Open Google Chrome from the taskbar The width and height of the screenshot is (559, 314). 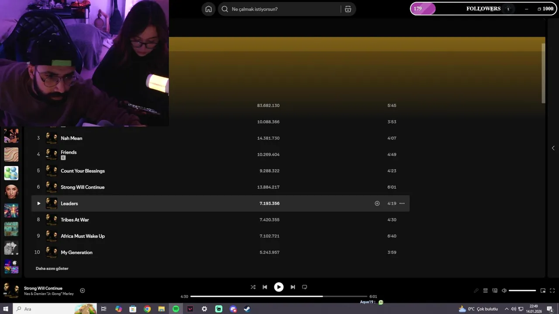(147, 309)
